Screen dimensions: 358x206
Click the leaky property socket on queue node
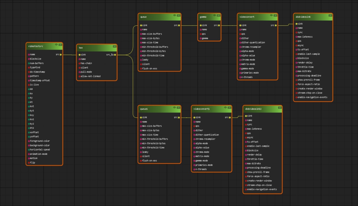click(x=141, y=60)
